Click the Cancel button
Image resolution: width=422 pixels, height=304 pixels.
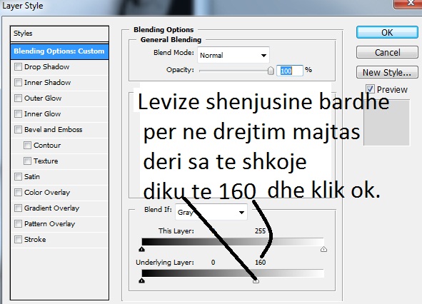pos(387,52)
